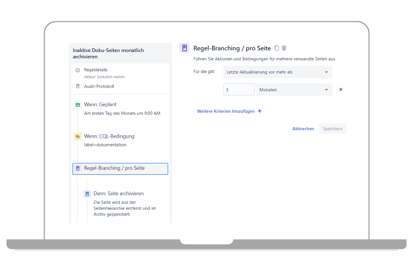Click Weitere Kriterien hinzufügen link
This screenshot has height=272, width=413.
pyautogui.click(x=226, y=111)
